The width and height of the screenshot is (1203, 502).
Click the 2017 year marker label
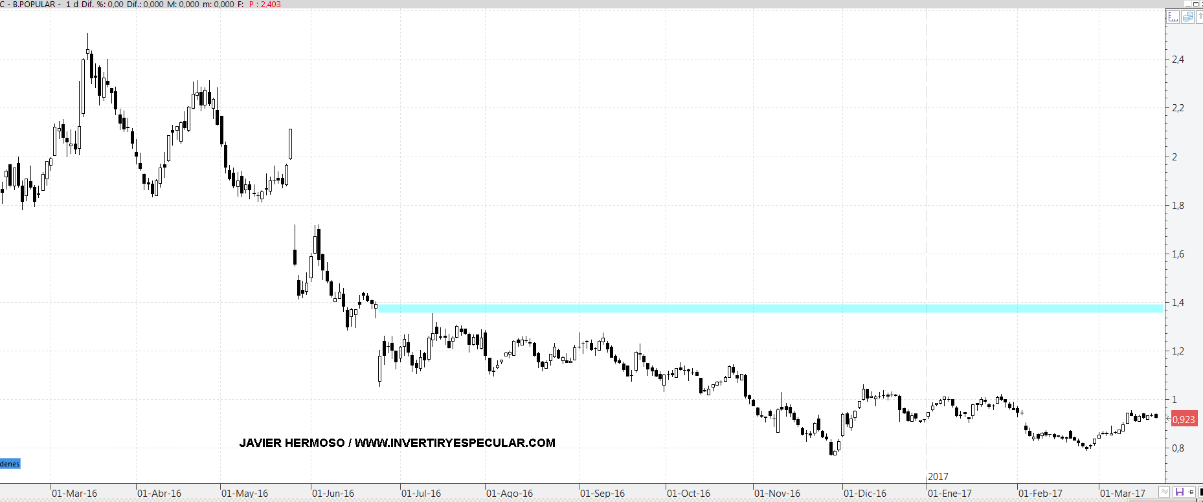coord(938,477)
